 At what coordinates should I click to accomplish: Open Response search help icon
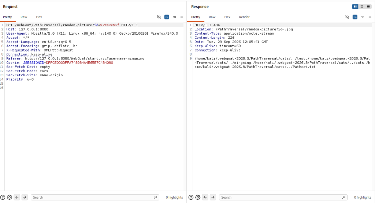coord(191,197)
